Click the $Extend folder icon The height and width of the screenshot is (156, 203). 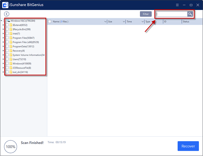(x=11, y=25)
